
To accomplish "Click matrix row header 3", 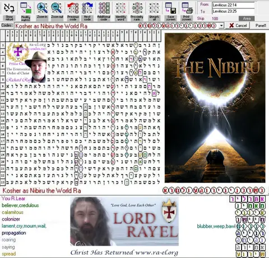I will pyautogui.click(x=3, y=45).
